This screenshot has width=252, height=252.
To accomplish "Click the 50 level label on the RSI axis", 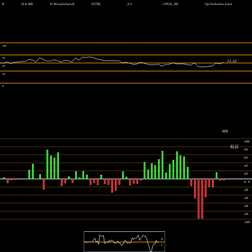I will (x=4, y=66).
